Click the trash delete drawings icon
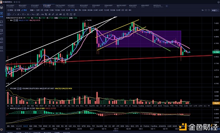Image resolution: width=220 pixels, height=133 pixels. (74, 14)
